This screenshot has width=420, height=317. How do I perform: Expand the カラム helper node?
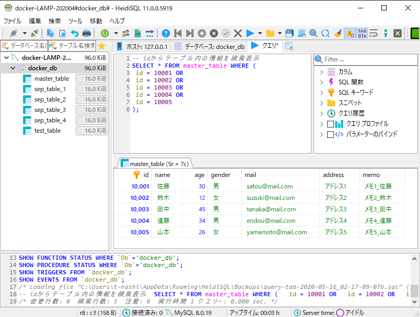[322, 72]
